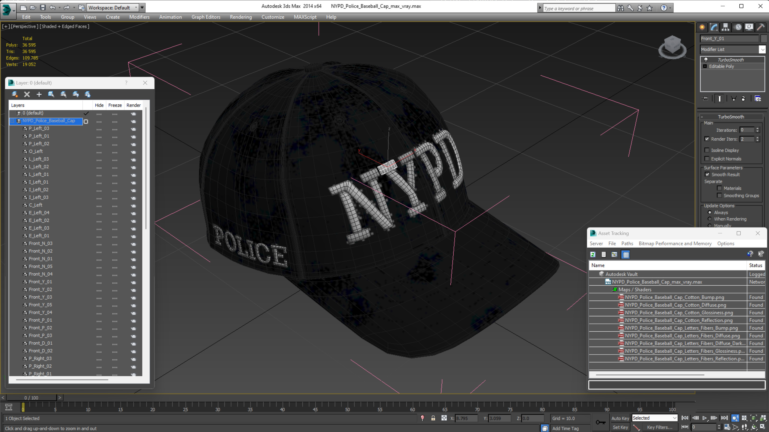The image size is (769, 432).
Task: Click Show End Result toggle icon
Action: (x=720, y=99)
